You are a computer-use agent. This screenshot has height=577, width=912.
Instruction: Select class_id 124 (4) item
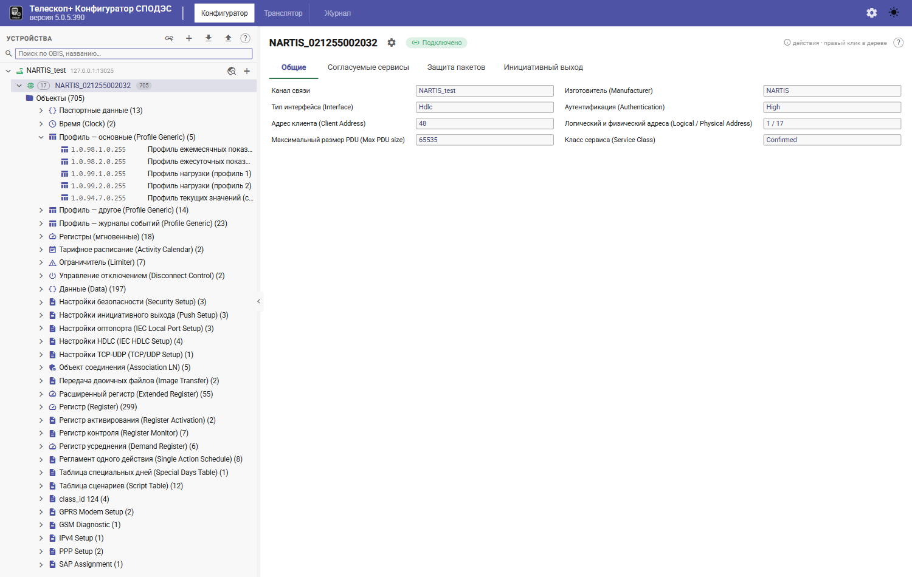(85, 499)
